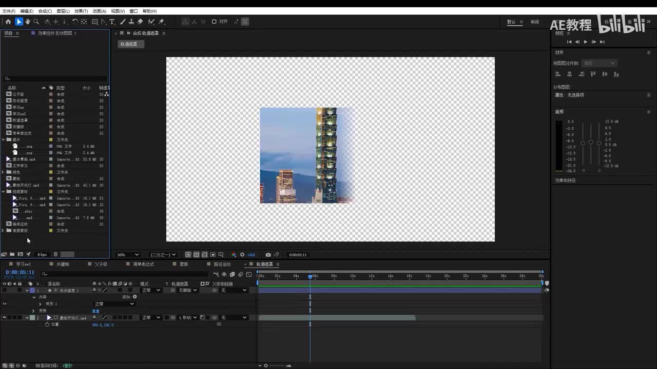Click the Home icon in the toolbar
Image resolution: width=657 pixels, height=369 pixels.
8,22
